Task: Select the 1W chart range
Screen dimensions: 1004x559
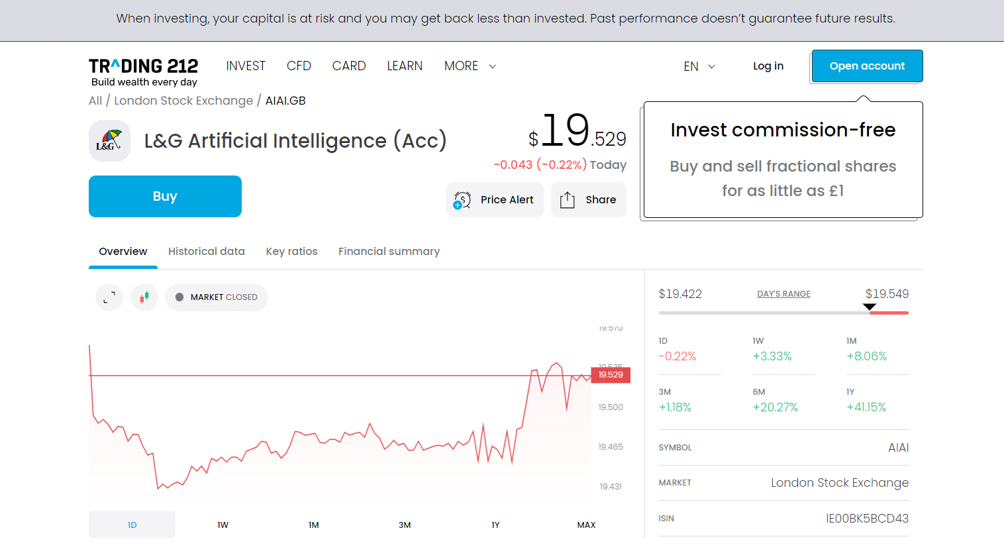Action: (x=223, y=525)
